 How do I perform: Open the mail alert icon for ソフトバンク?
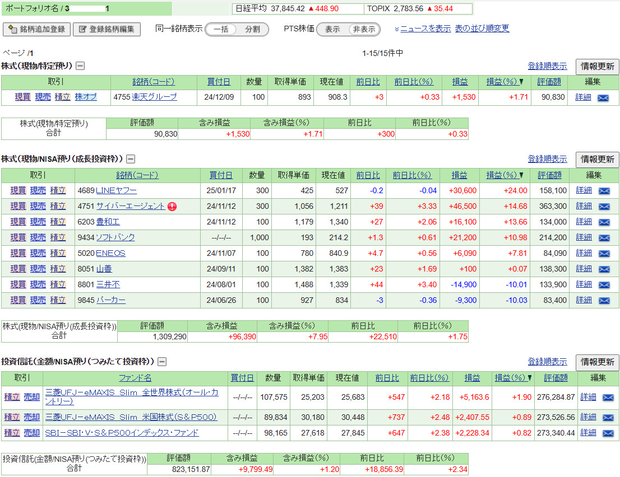pos(604,238)
